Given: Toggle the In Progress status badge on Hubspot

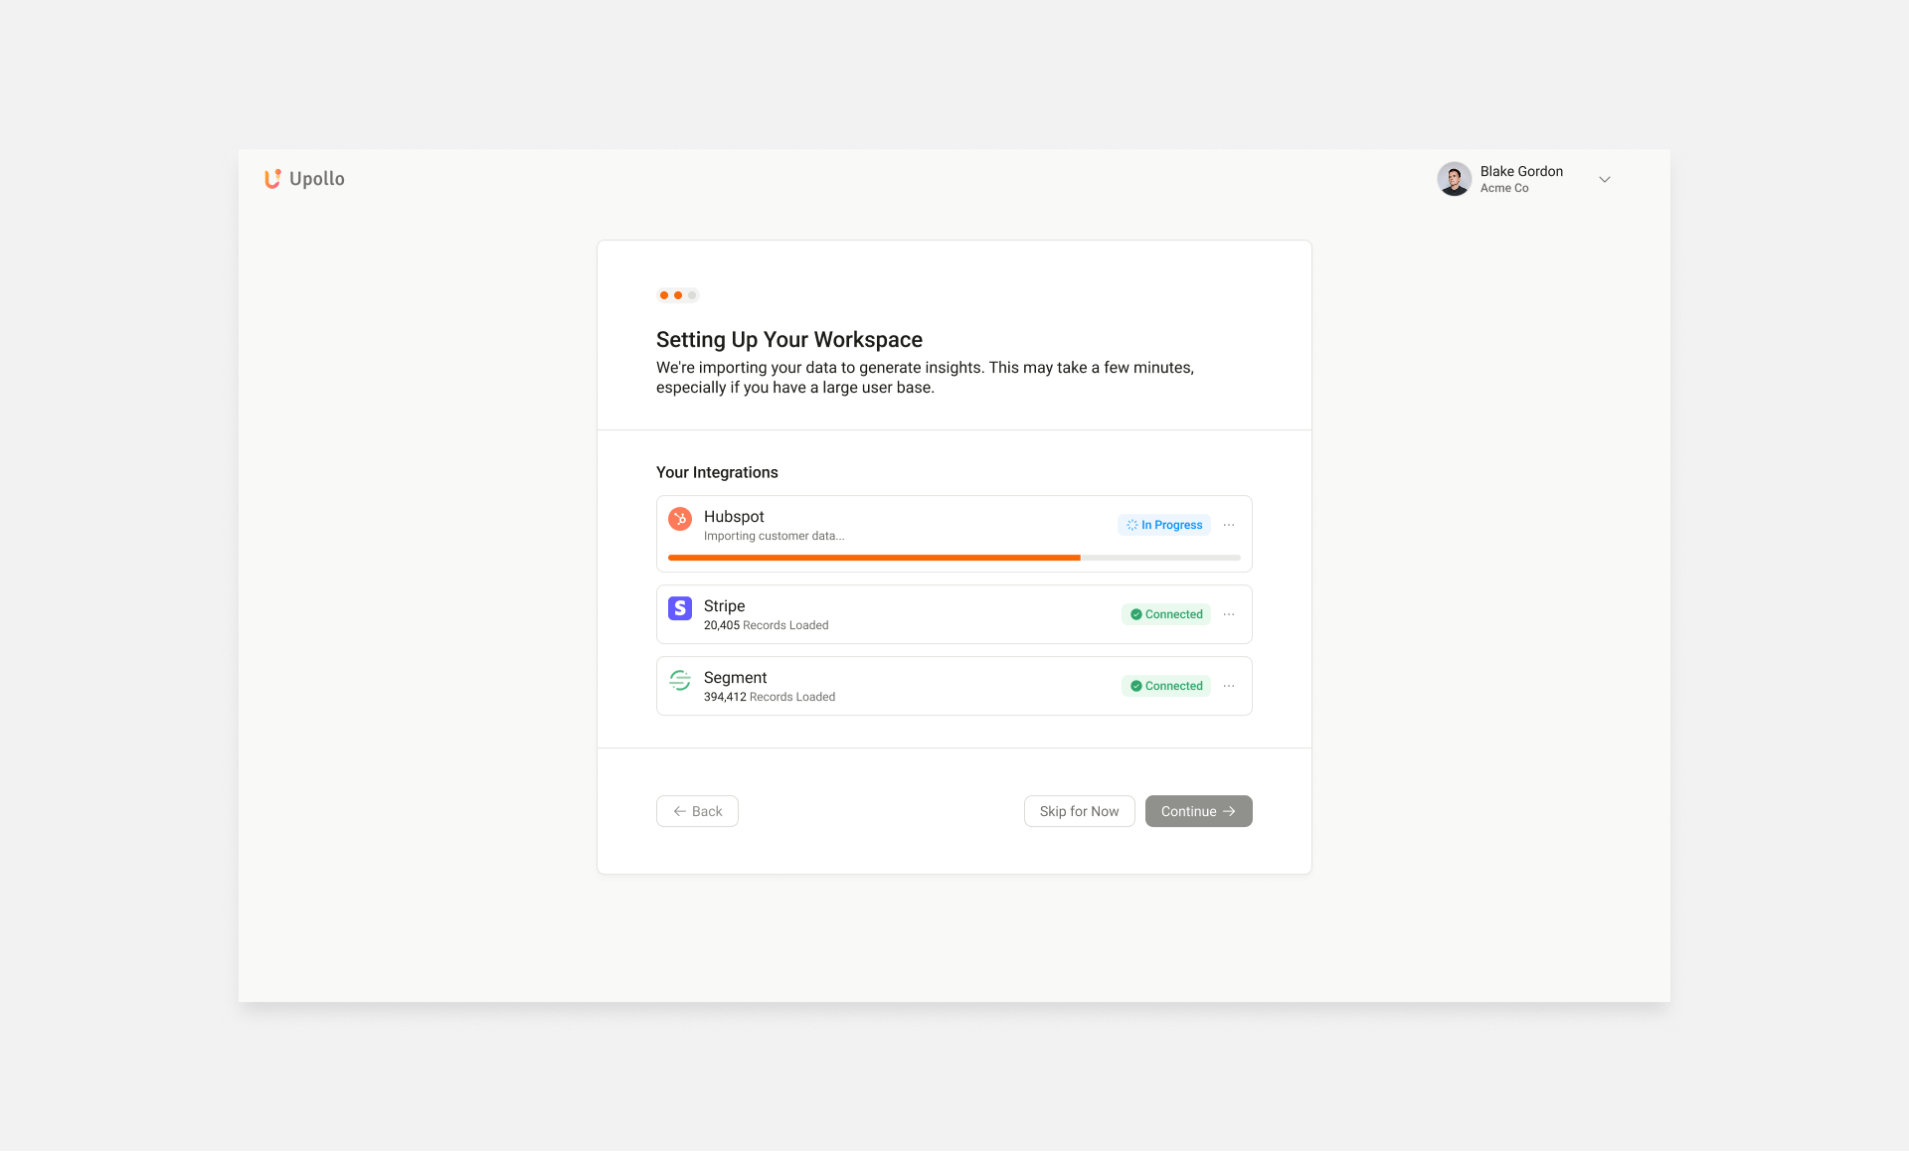Looking at the screenshot, I should pos(1163,525).
